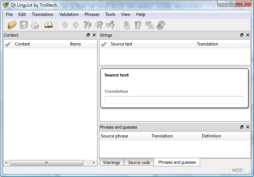Click the Open file folder icon
Image resolution: width=254 pixels, height=177 pixels.
(12, 25)
